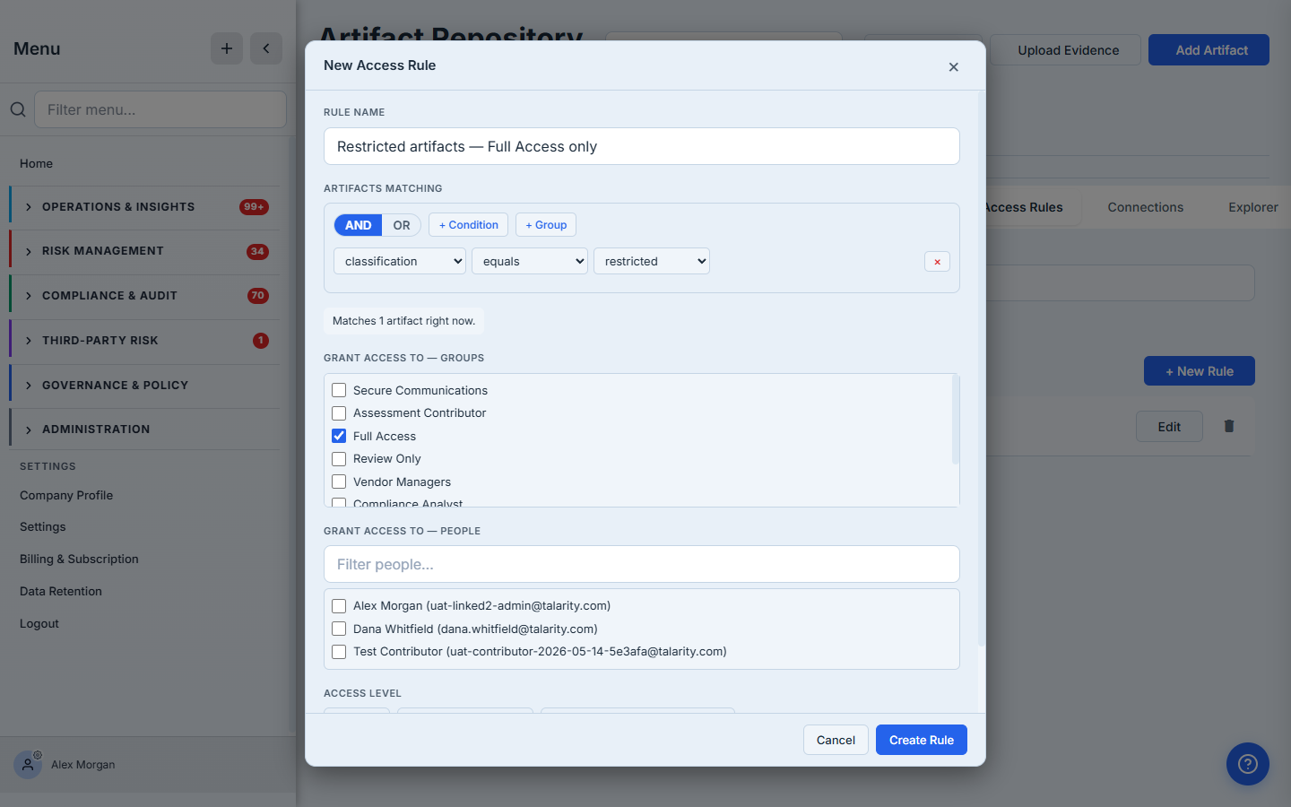This screenshot has width=1291, height=807.
Task: Check Alex Morgan in people list
Action: [x=339, y=606]
